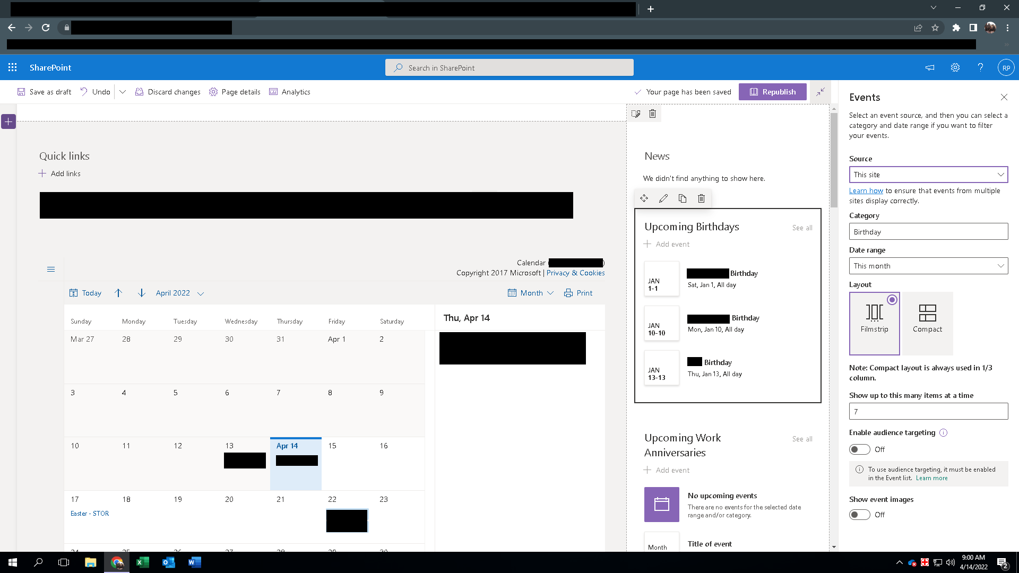Image resolution: width=1019 pixels, height=573 pixels.
Task: Open the SharePoint app launcher grid
Action: click(13, 67)
